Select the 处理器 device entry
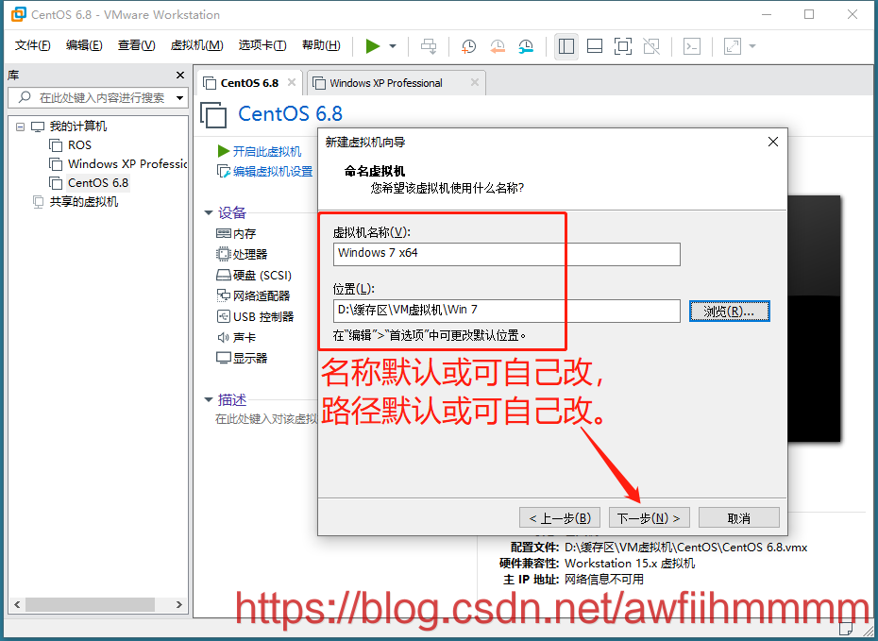 pyautogui.click(x=250, y=254)
